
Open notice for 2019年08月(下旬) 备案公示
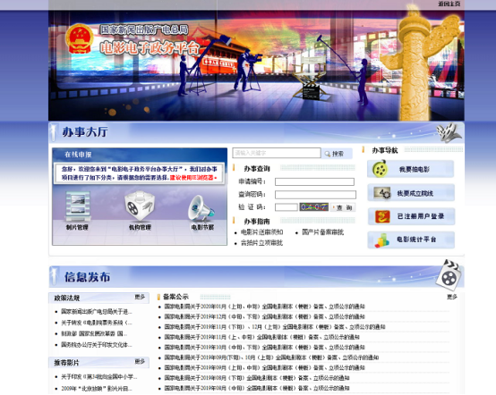click(257, 378)
